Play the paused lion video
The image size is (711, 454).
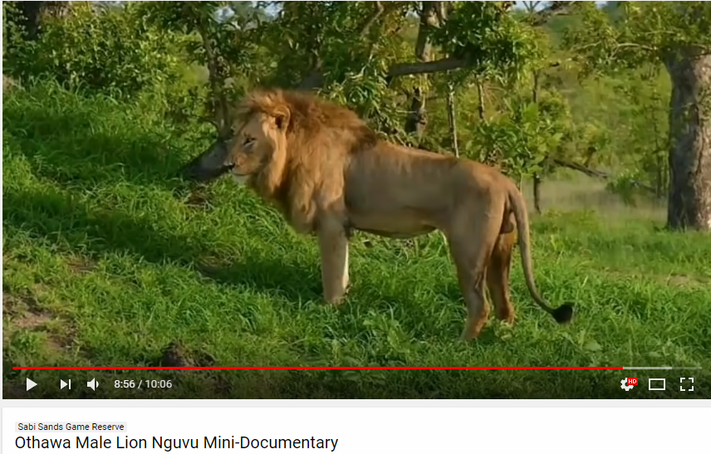32,384
